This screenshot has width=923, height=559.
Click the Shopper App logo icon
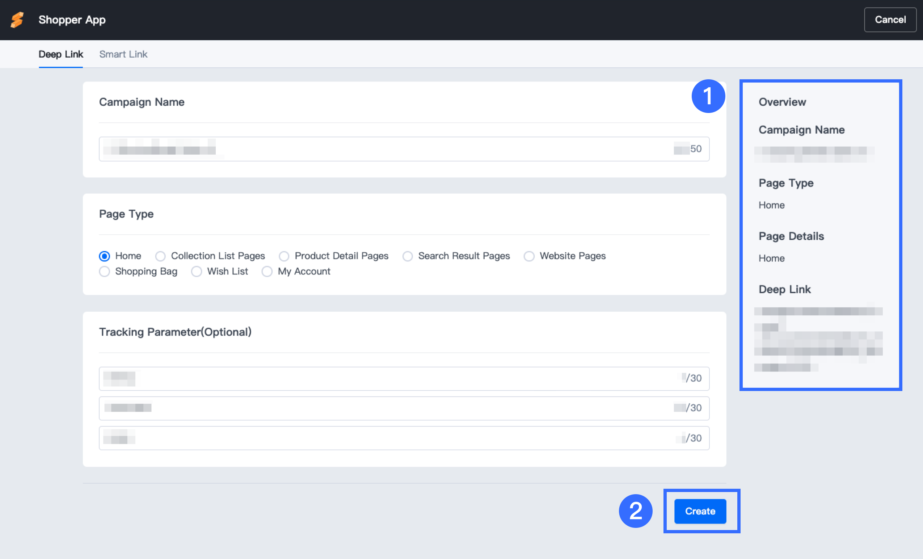tap(17, 20)
